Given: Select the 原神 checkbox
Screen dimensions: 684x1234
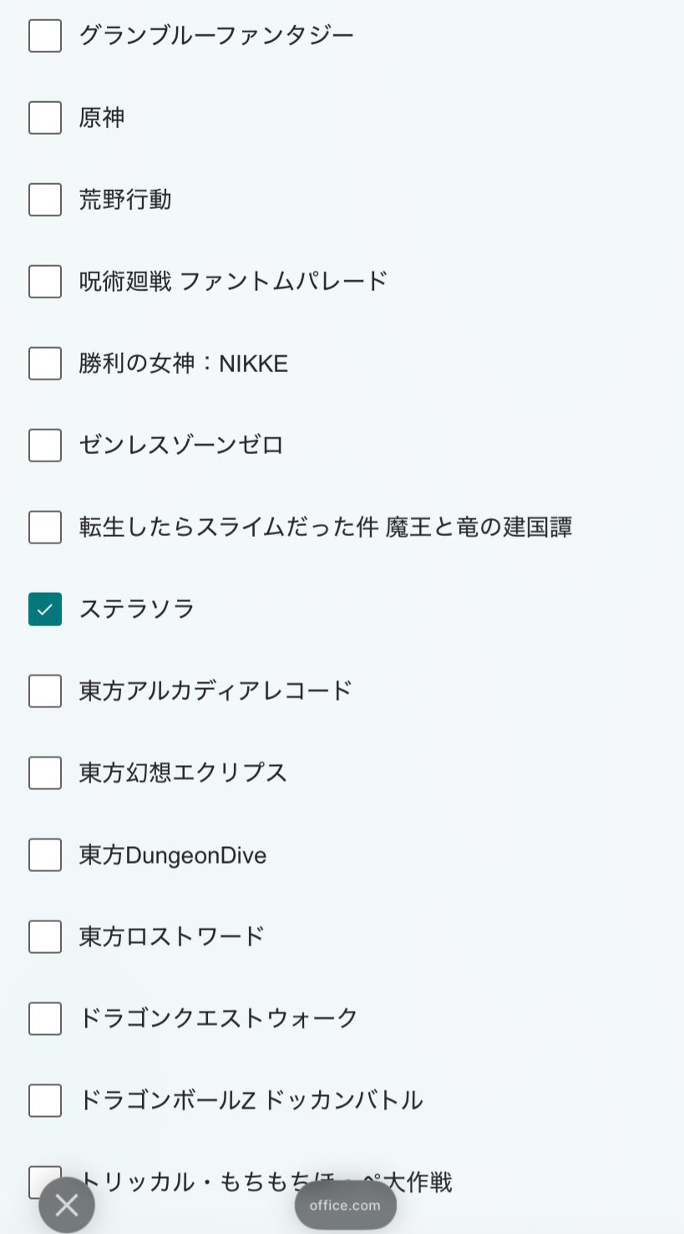Looking at the screenshot, I should pyautogui.click(x=45, y=118).
